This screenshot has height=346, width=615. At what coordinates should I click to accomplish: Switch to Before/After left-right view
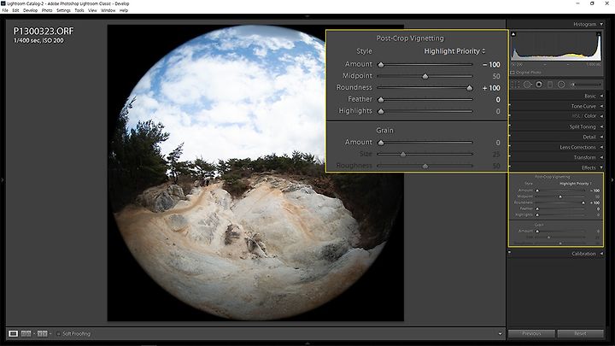[x=26, y=333]
